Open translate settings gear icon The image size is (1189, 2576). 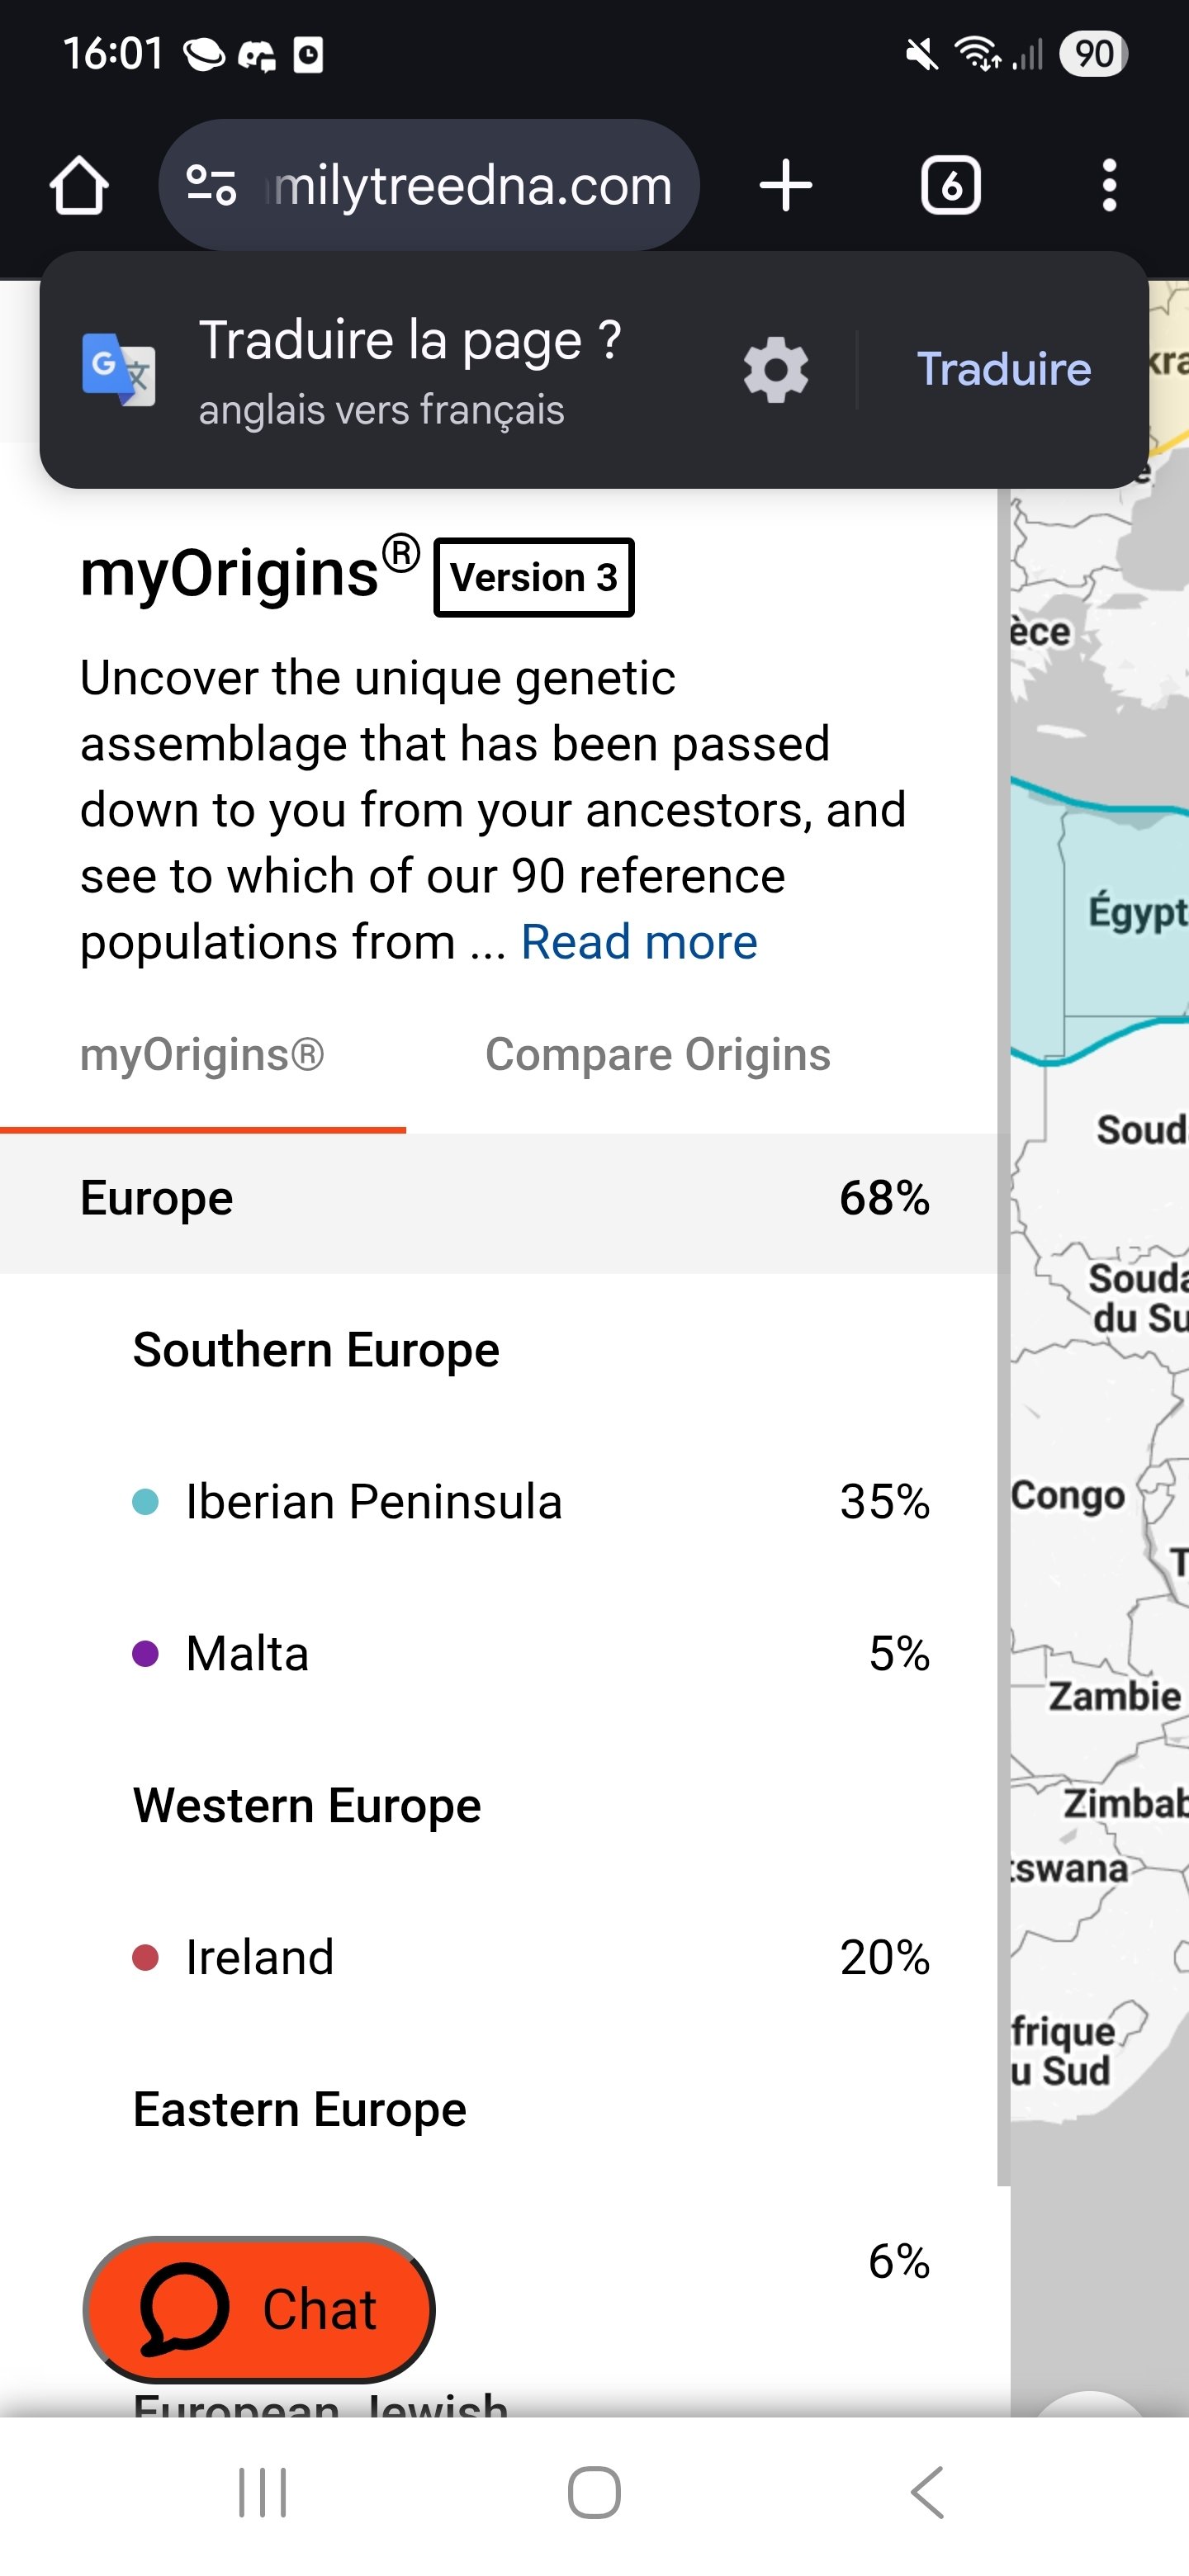click(x=775, y=370)
